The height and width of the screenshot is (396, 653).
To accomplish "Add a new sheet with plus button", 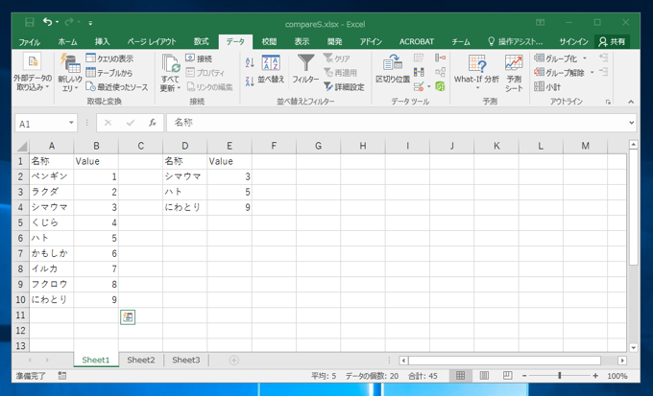I will (x=234, y=361).
